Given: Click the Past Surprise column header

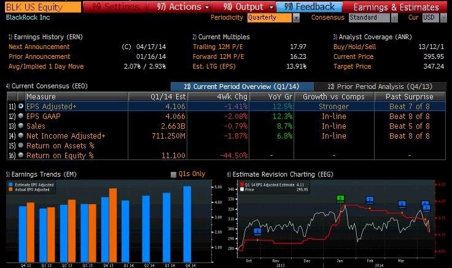Looking at the screenshot, I should click(410, 96).
